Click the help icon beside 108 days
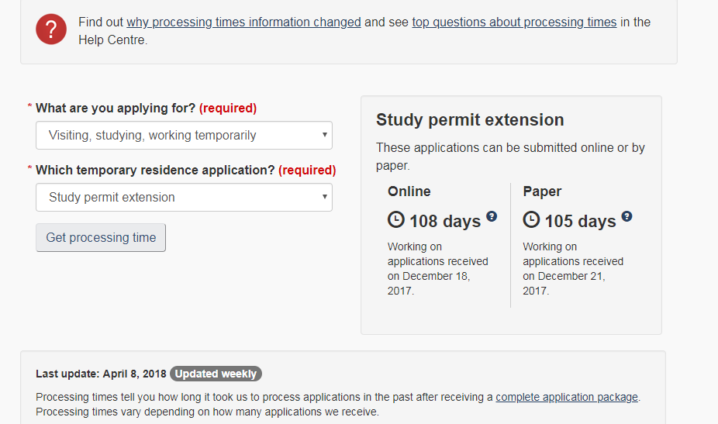The width and height of the screenshot is (718, 424). click(492, 216)
